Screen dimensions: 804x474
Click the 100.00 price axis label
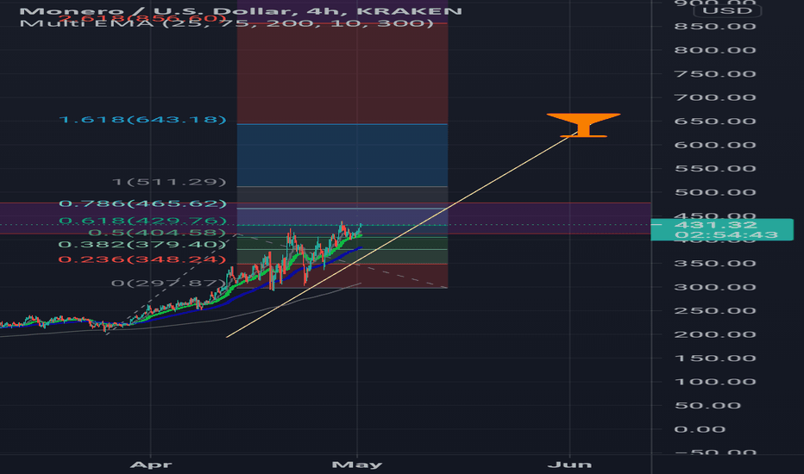[x=715, y=382]
